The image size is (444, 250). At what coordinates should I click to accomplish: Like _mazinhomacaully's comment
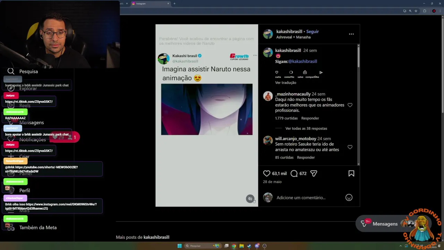coord(350,105)
